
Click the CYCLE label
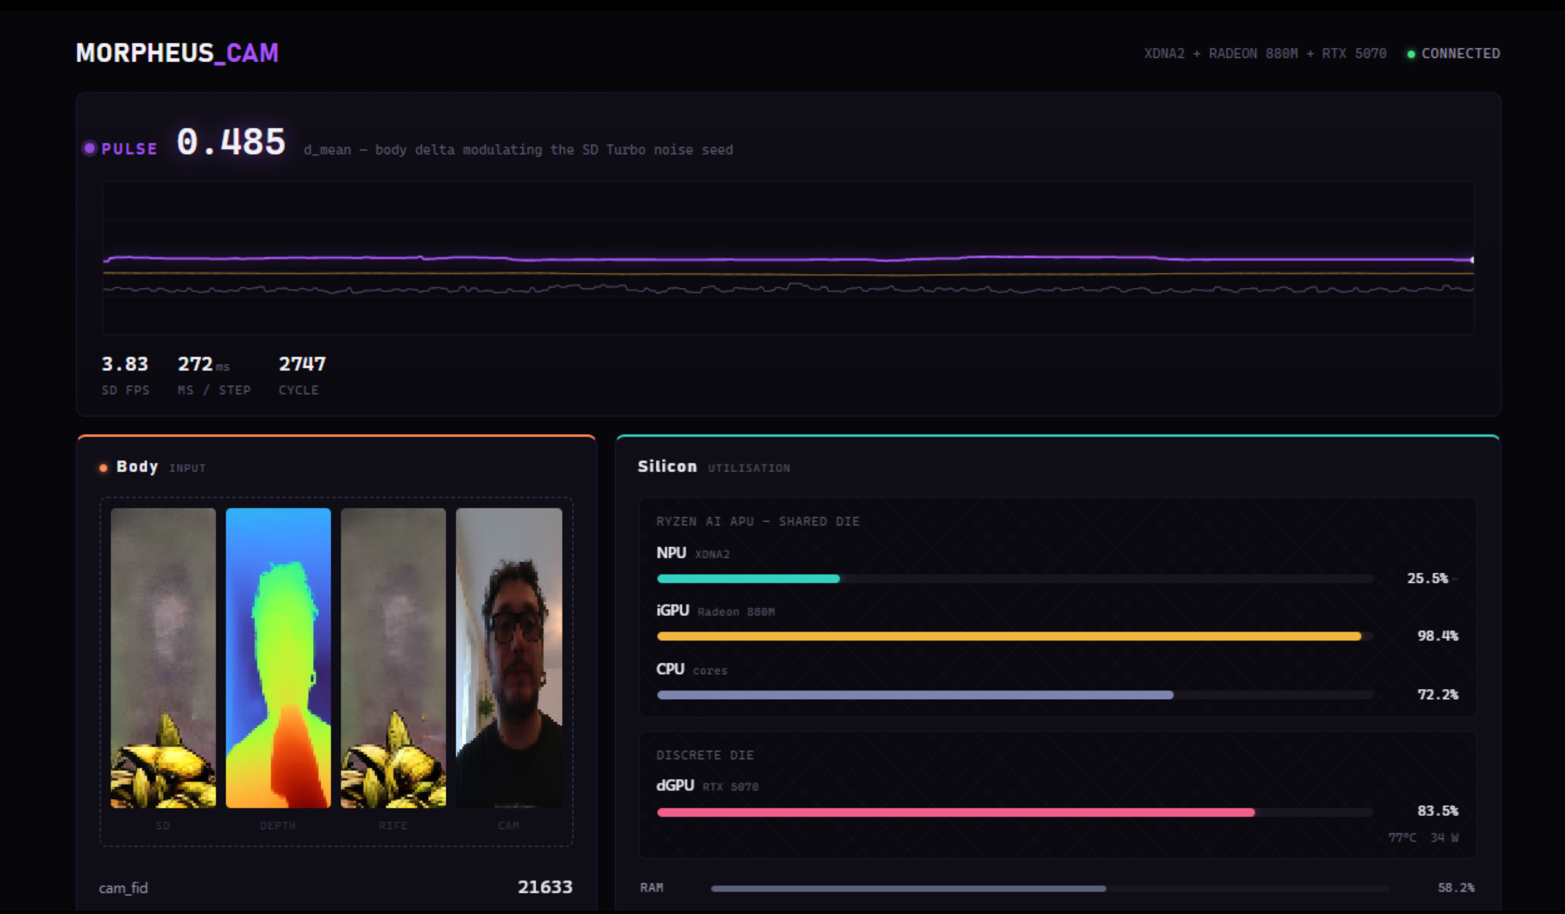pyautogui.click(x=298, y=390)
